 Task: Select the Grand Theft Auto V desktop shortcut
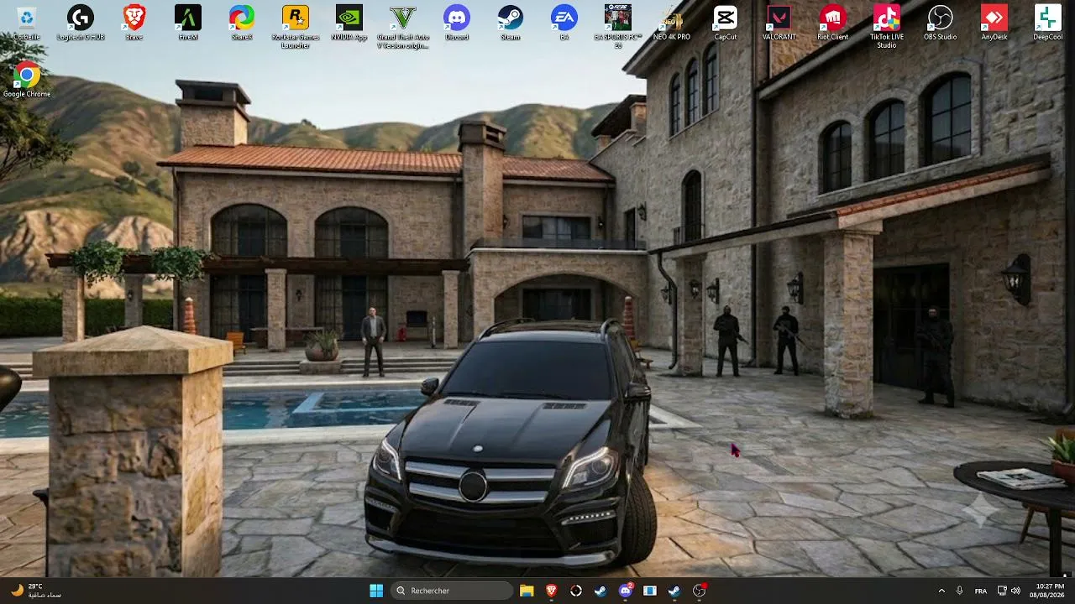pos(403,27)
